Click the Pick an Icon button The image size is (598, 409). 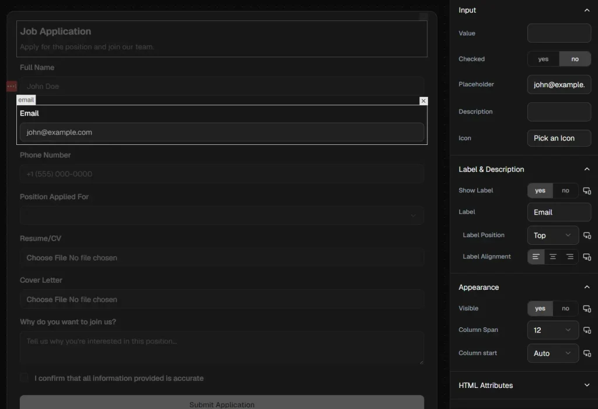coord(558,138)
